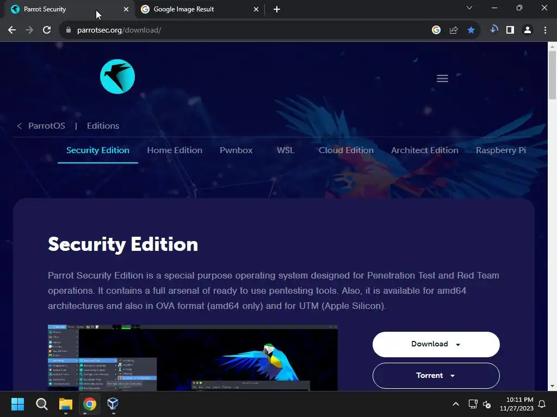Click the scrollbar down arrow
This screenshot has height=417, width=557.
552,387
